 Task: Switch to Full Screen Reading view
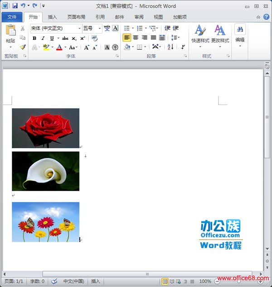click(172, 281)
